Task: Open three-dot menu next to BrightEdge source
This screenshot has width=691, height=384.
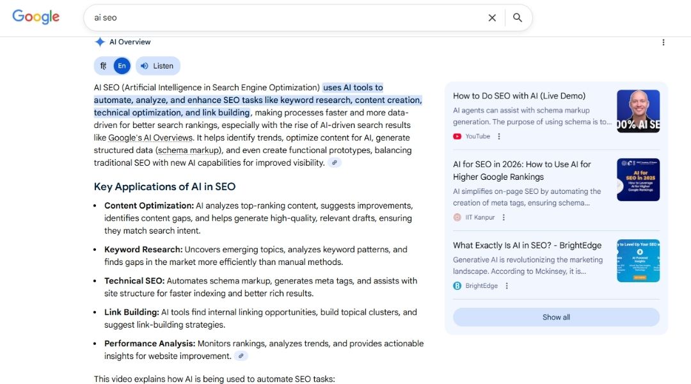Action: coord(507,286)
